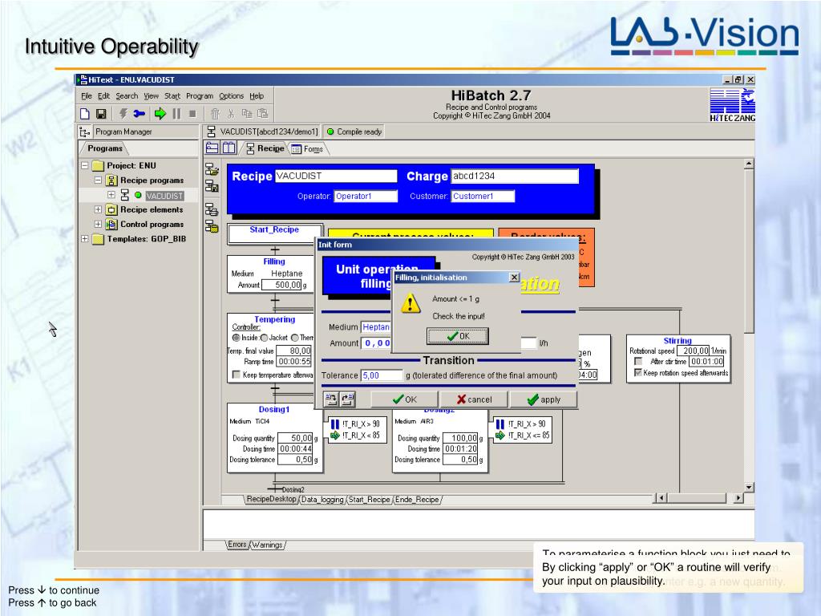Screen dimensions: 821x616
Task: Select the Therm controller radio button
Action: [x=295, y=338]
